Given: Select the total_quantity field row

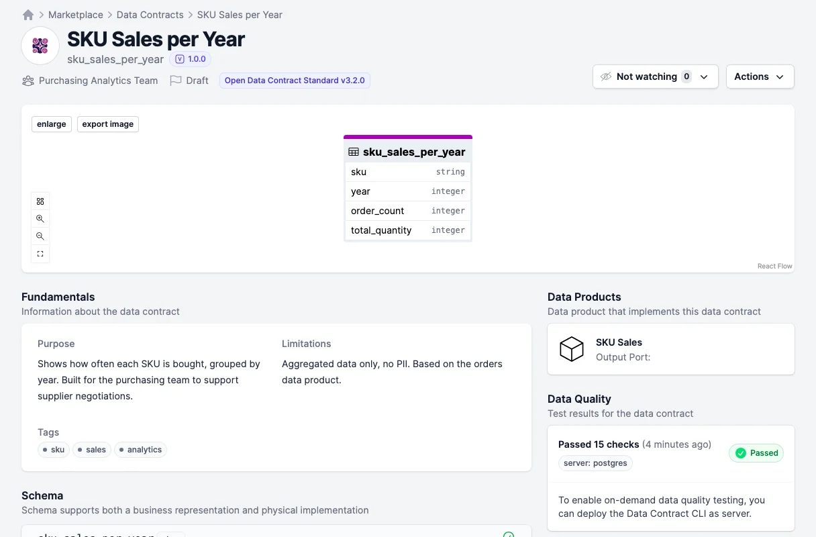Looking at the screenshot, I should coord(408,230).
